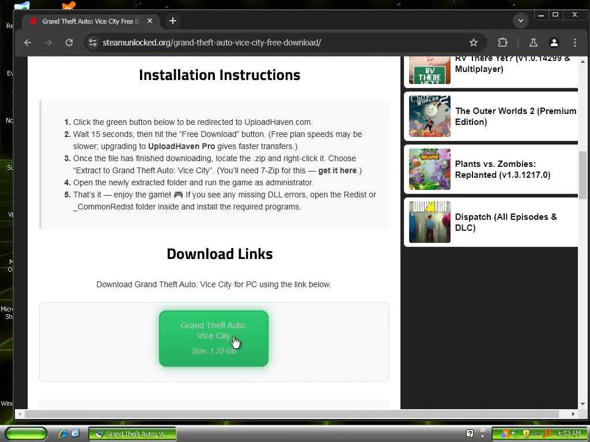Click the vertical scrollbar up arrow
The width and height of the screenshot is (590, 442).
[x=583, y=61]
